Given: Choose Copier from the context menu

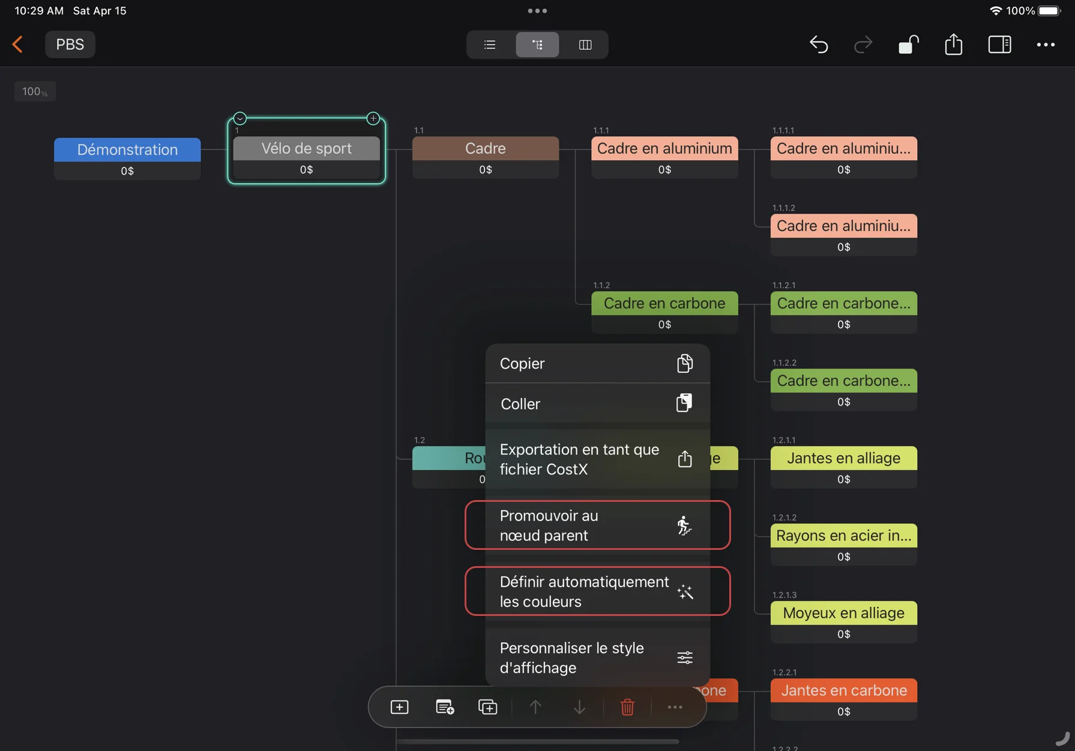Looking at the screenshot, I should pyautogui.click(x=597, y=363).
